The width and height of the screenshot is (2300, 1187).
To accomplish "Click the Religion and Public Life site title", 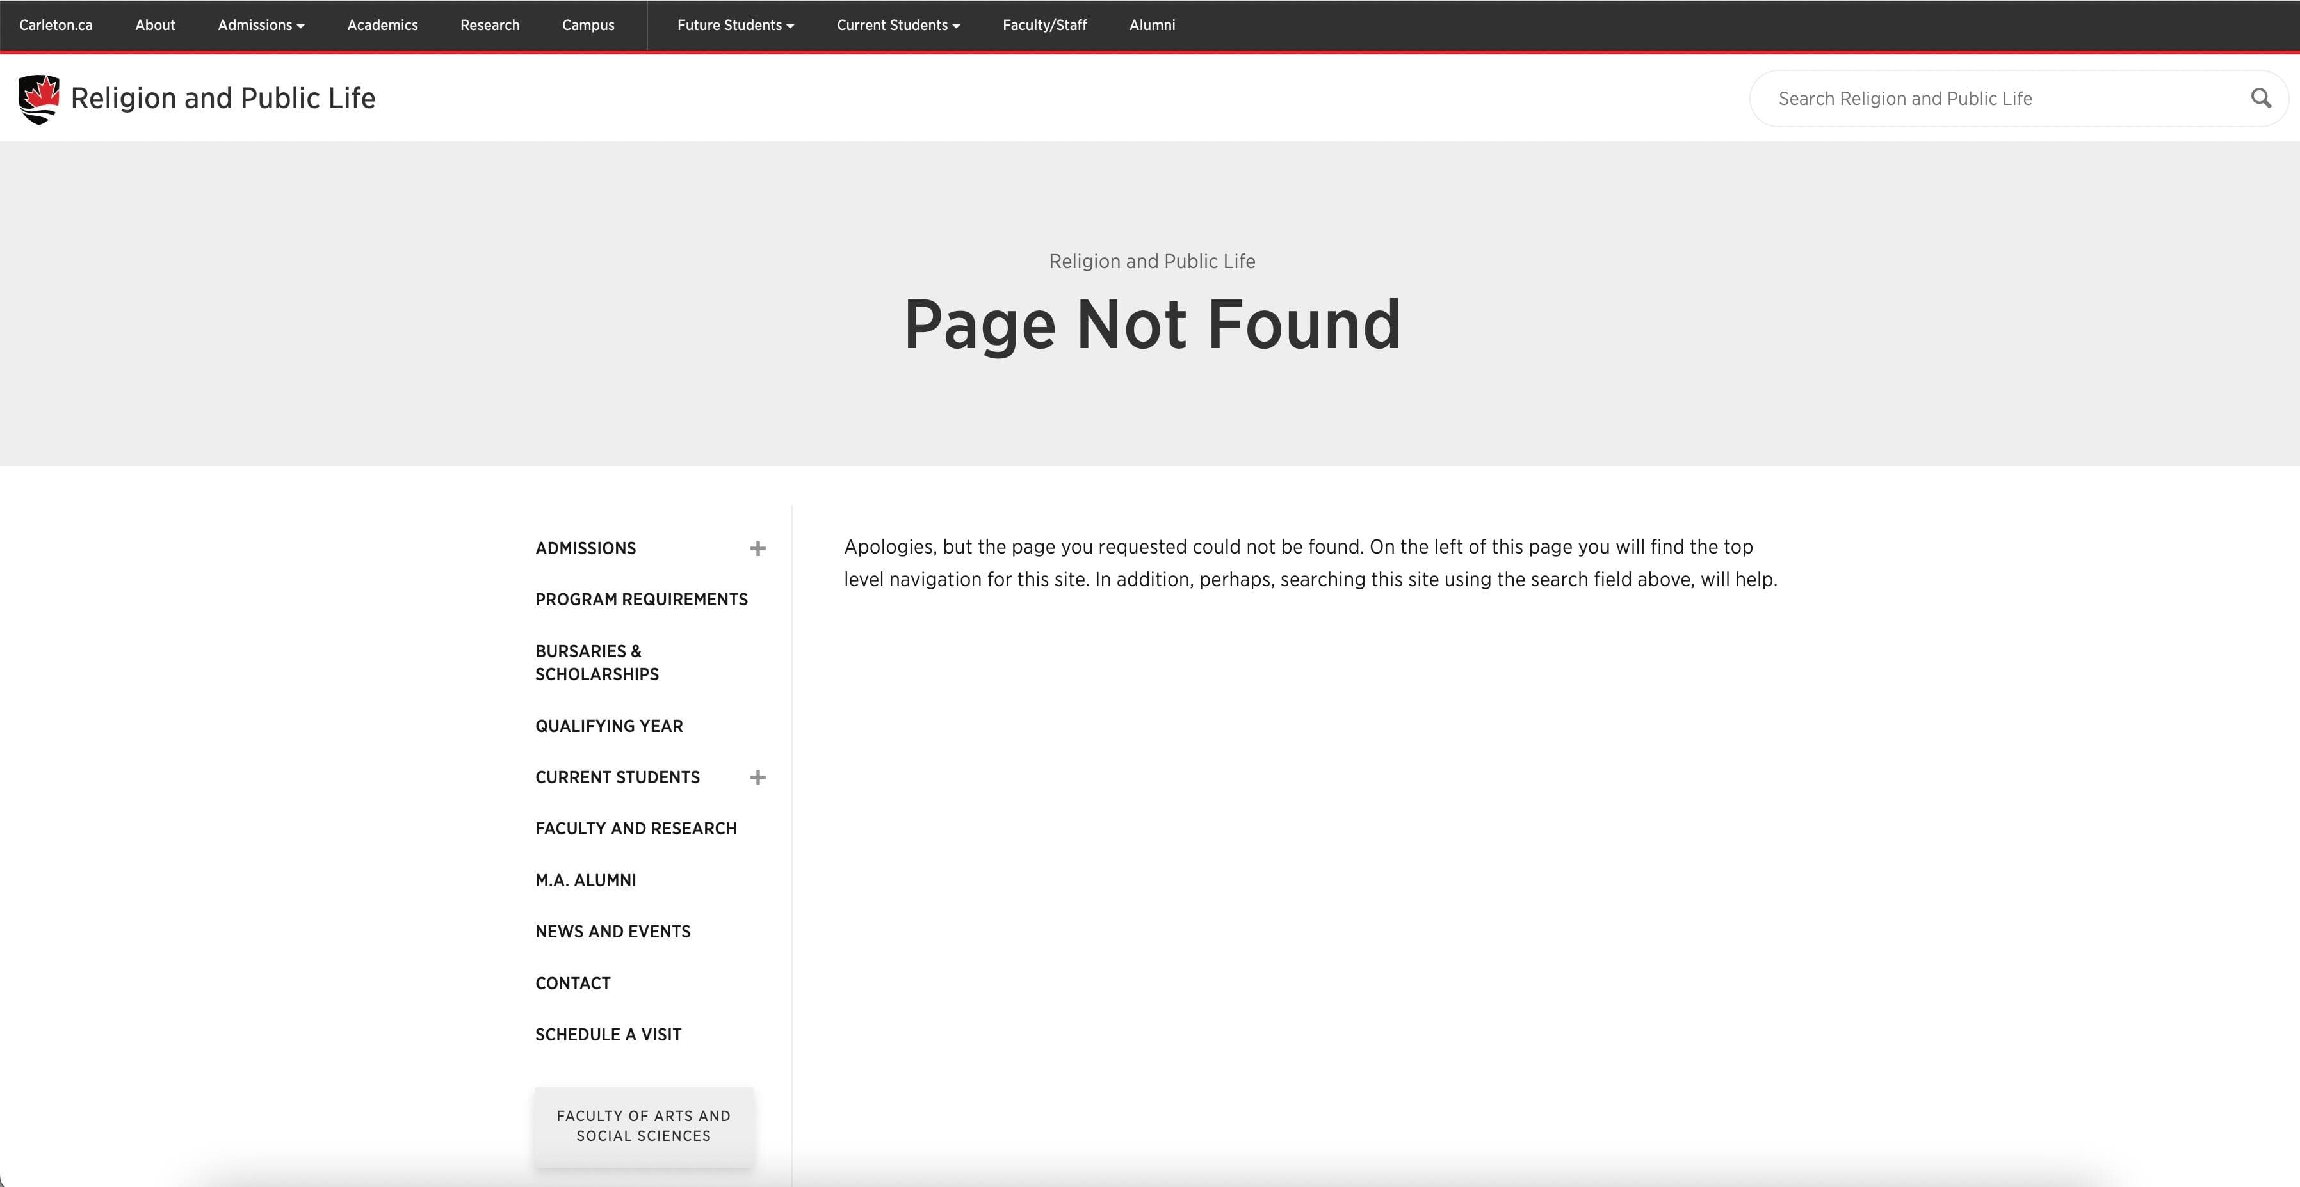I will (222, 98).
